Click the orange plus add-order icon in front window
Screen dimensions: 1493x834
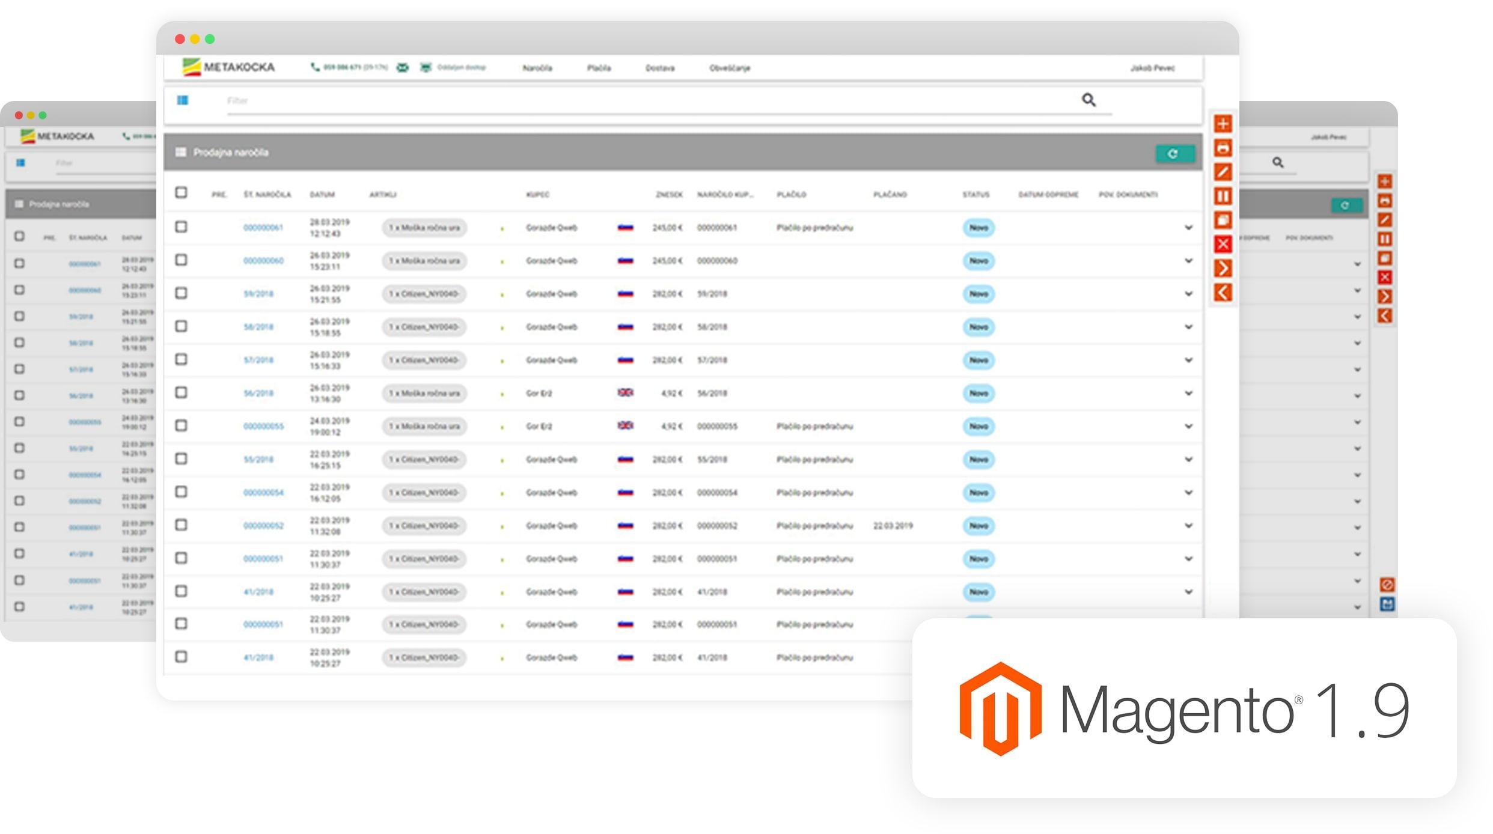pyautogui.click(x=1223, y=124)
